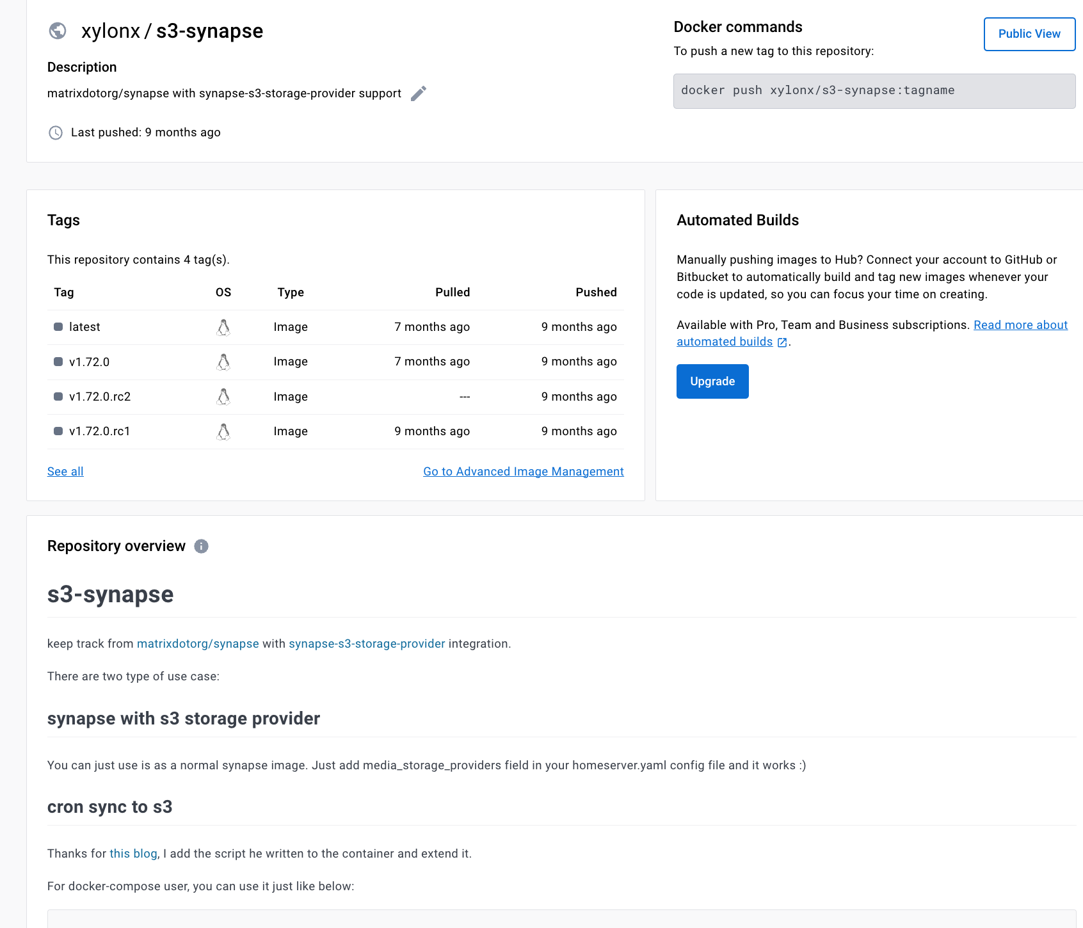Image resolution: width=1083 pixels, height=928 pixels.
Task: Click the status indicator next to v1.72.0
Action: tap(57, 362)
